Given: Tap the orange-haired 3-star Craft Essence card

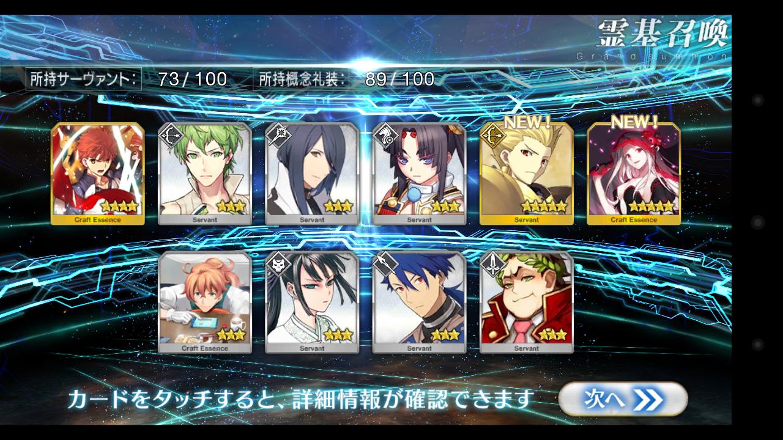Looking at the screenshot, I should 205,302.
